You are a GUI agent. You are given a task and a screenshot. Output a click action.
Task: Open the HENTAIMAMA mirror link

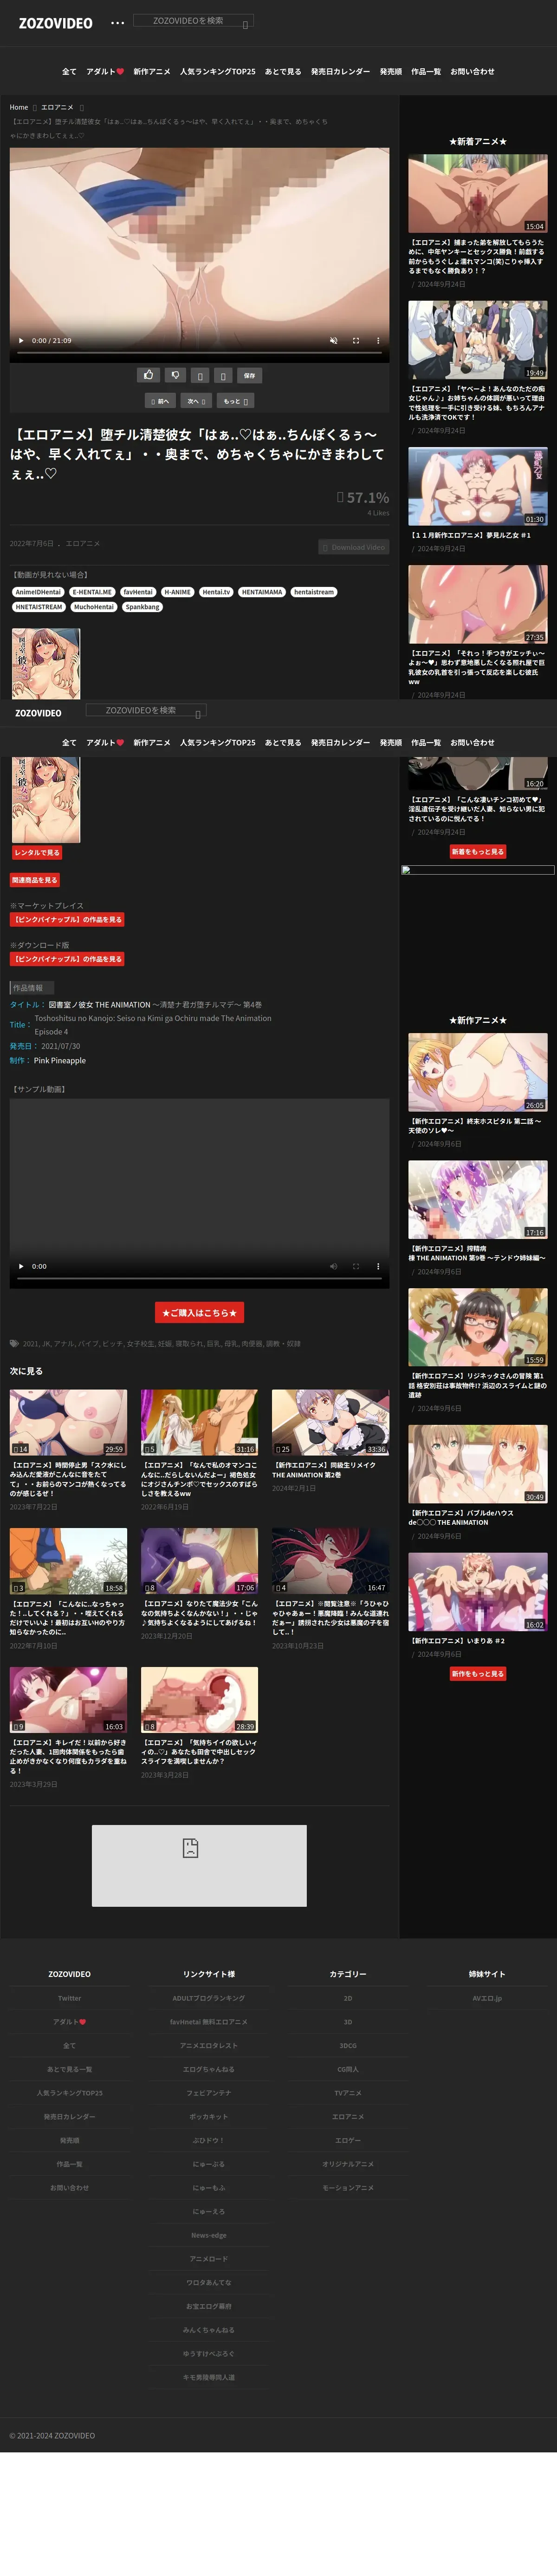[x=261, y=592]
